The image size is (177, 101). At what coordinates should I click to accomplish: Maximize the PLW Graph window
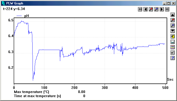[x=169, y=3]
